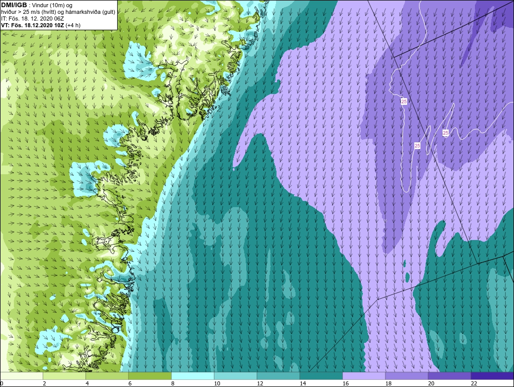Pick the light green 4–6 m/s legend swatch
514x387 pixels.
107,376
